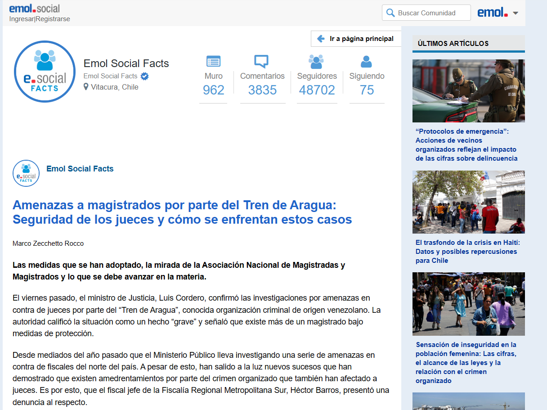The width and height of the screenshot is (547, 410).
Task: Click the Registrarse link
Action: click(53, 19)
